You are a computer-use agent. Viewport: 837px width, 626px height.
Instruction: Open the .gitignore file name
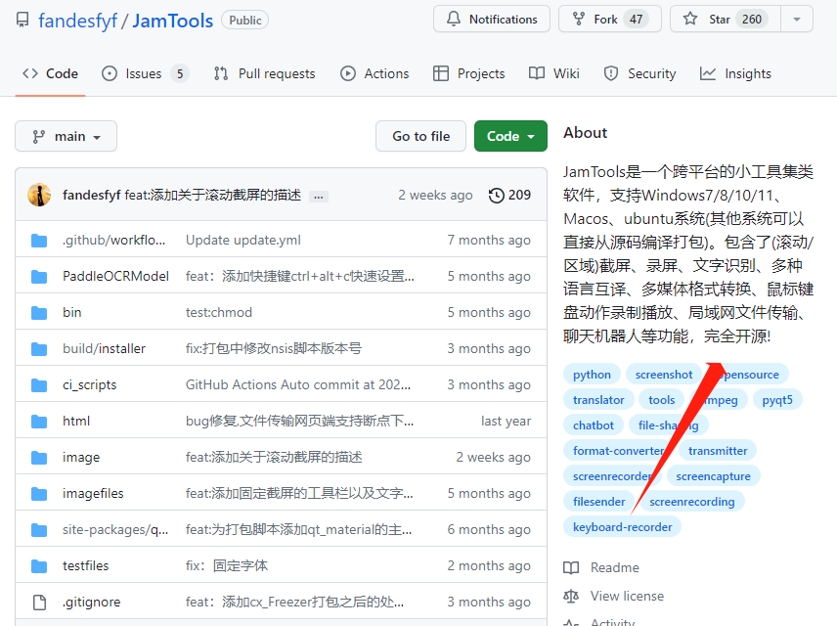[91, 602]
